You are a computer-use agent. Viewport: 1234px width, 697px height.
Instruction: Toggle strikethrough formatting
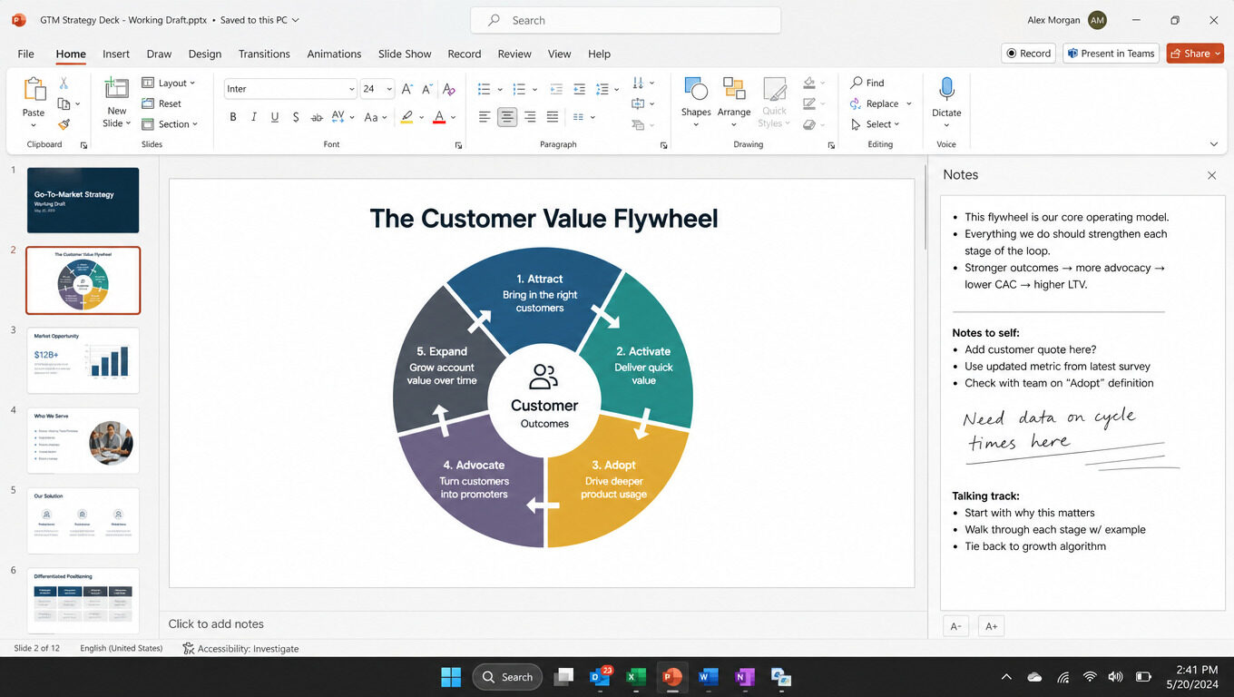(317, 117)
